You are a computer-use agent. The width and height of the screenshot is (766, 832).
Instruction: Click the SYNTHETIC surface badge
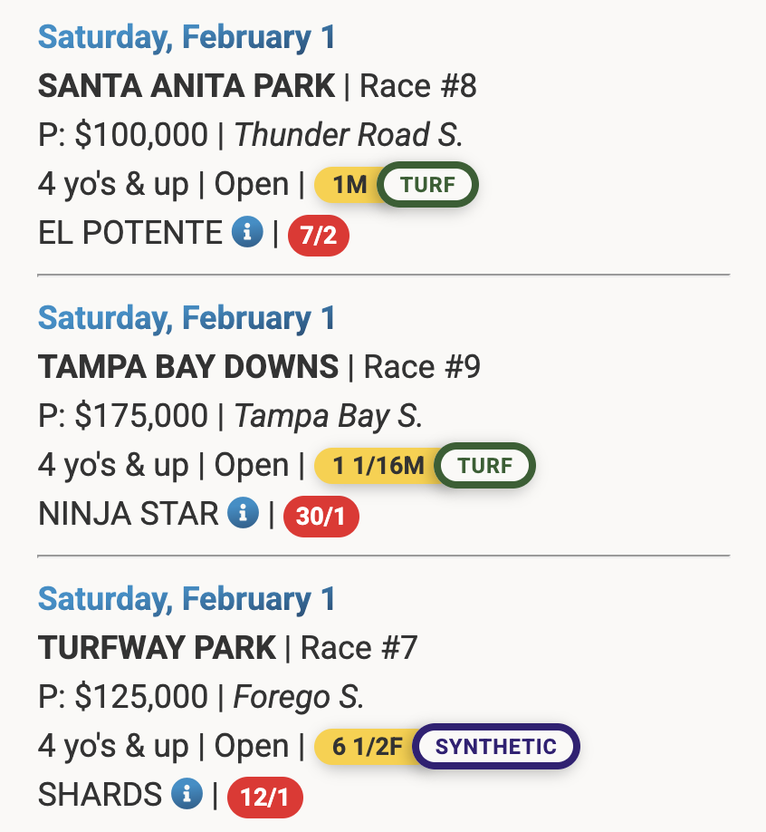(495, 747)
